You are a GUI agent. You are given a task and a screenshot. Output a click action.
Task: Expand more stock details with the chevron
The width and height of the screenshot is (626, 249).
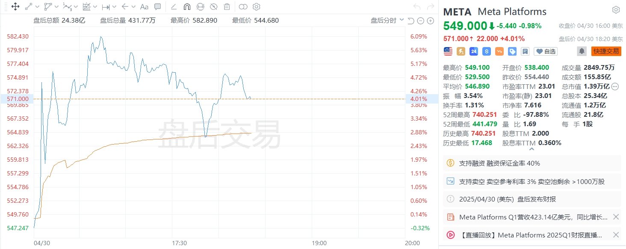pos(532,149)
